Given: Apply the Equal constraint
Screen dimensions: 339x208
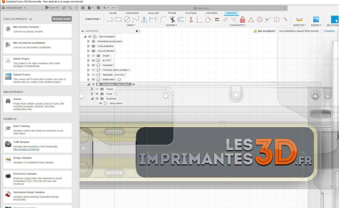Looking at the screenshot, I should point(217,20).
